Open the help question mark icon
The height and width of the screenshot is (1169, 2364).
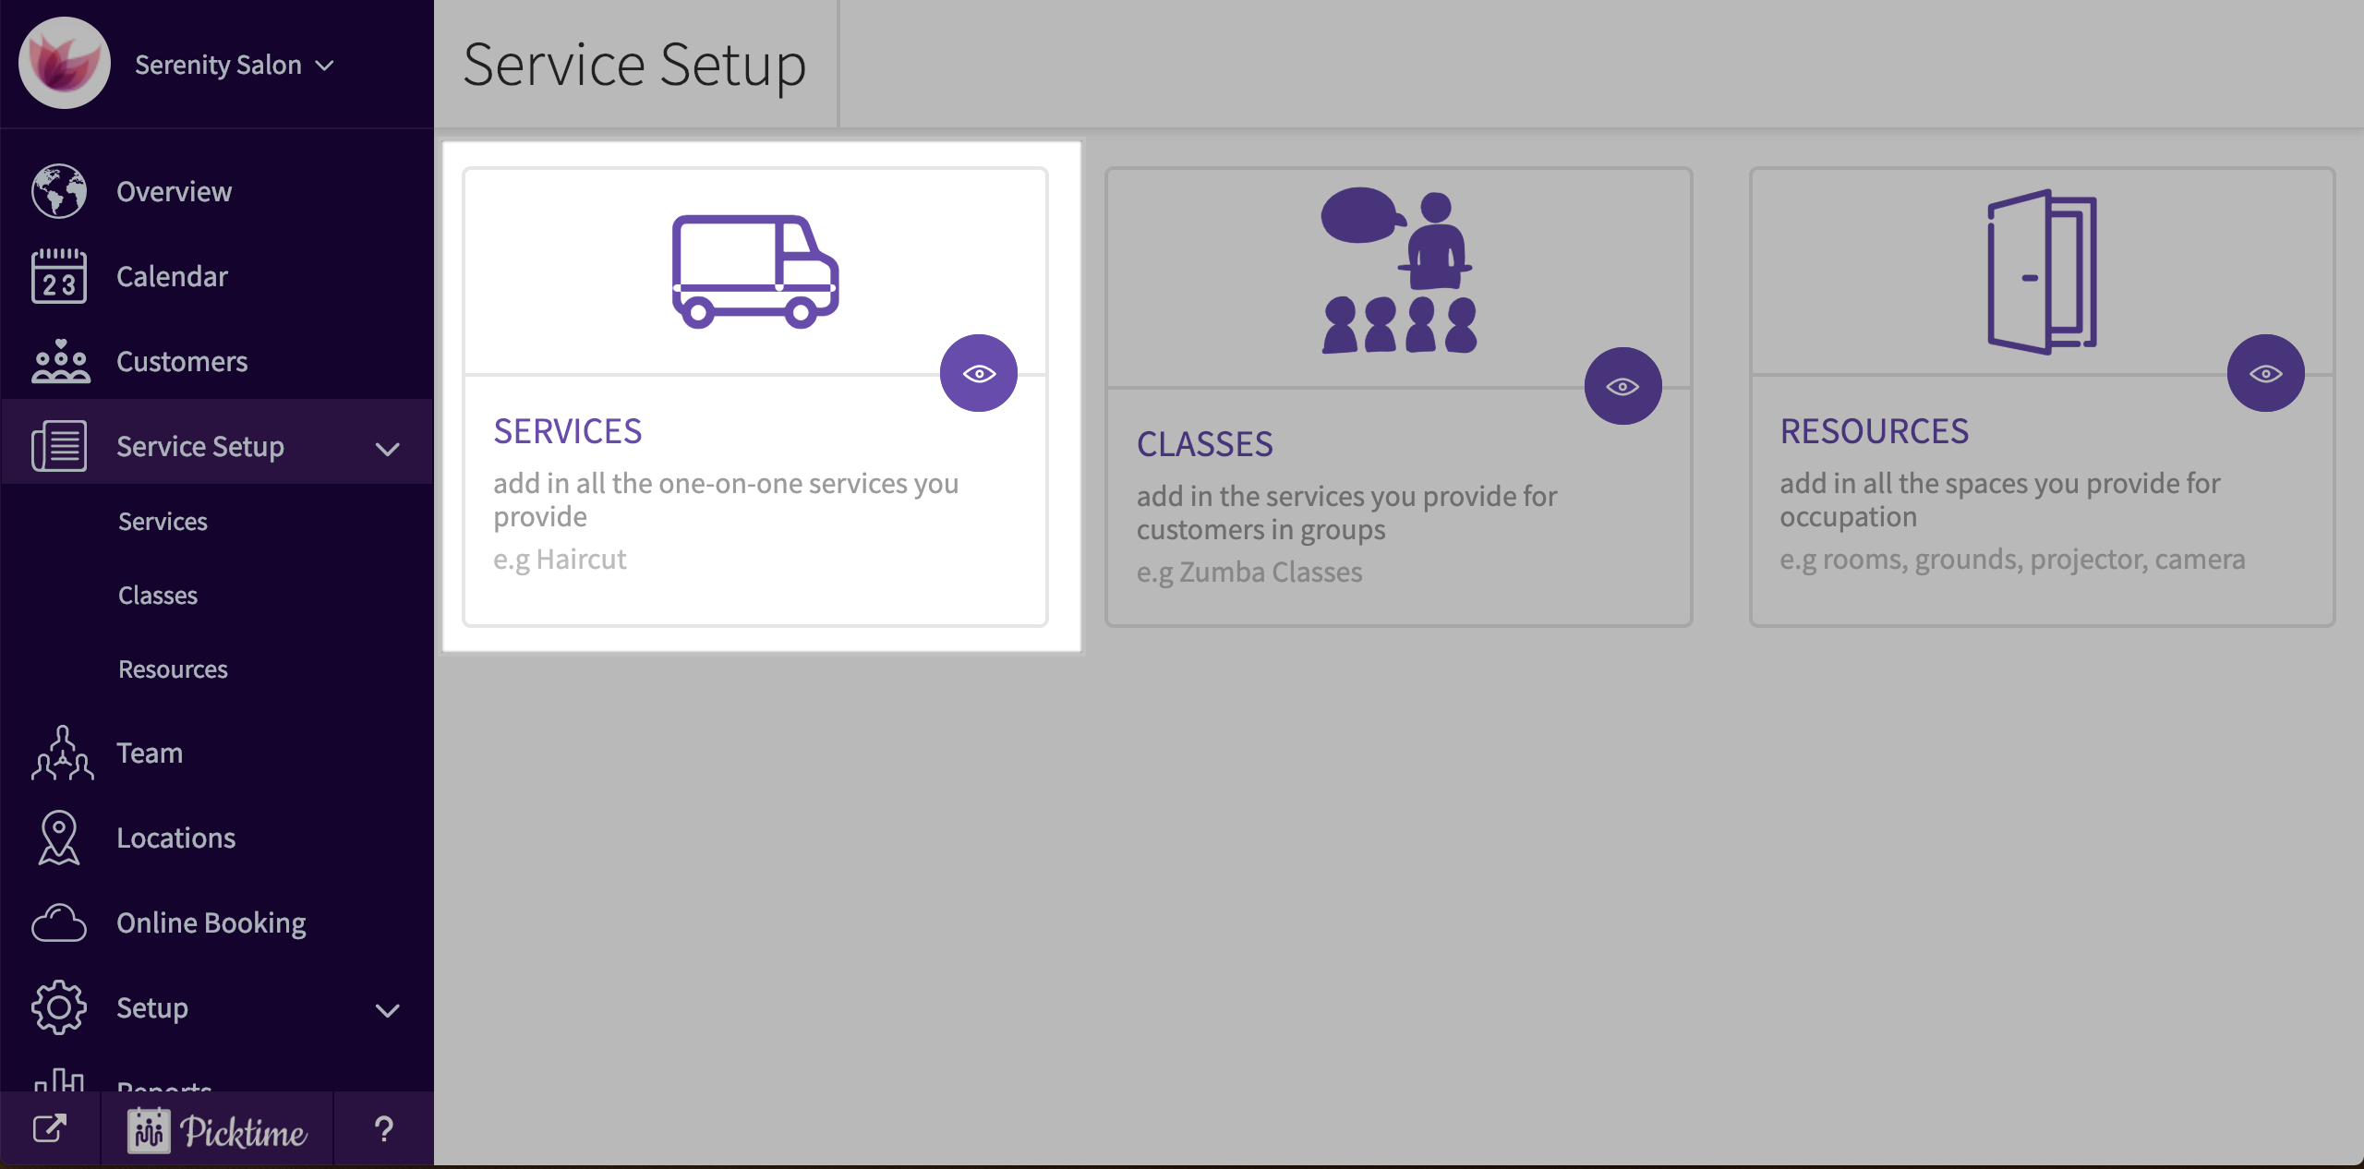(x=385, y=1127)
